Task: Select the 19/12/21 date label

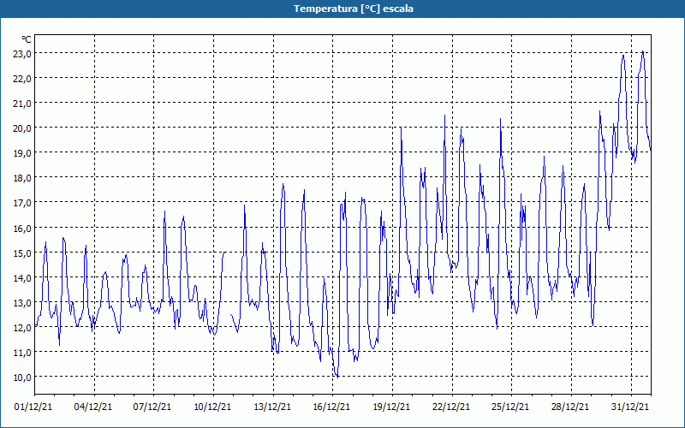Action: 391,407
